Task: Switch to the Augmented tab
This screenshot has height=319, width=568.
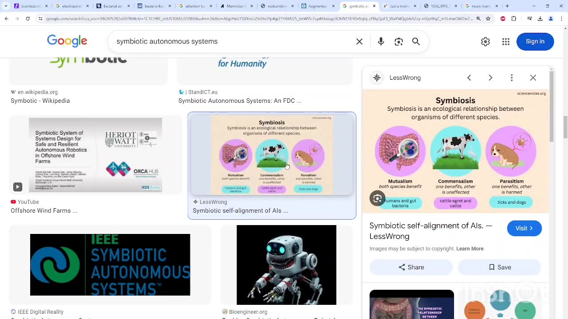Action: click(x=318, y=6)
